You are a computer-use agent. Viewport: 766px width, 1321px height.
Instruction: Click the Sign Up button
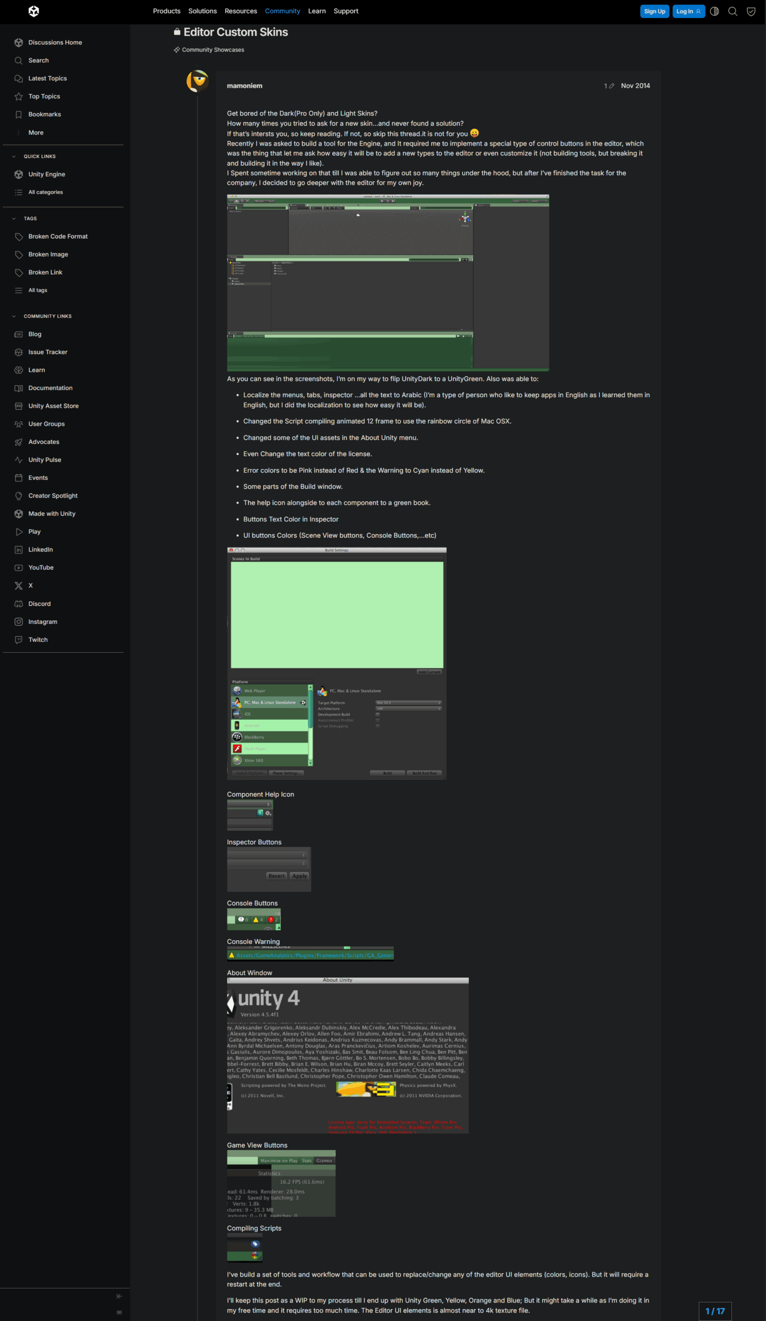coord(655,11)
